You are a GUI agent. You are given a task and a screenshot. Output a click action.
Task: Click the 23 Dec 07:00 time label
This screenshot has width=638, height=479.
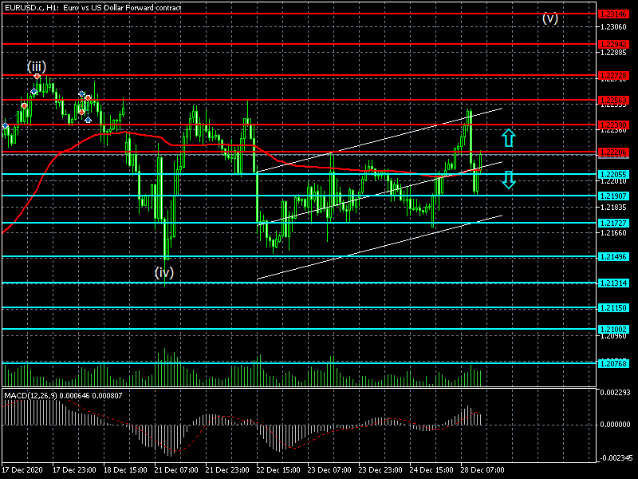329,470
